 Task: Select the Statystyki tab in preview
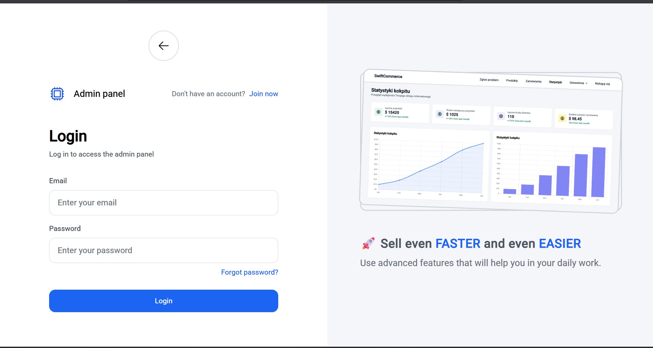point(555,82)
